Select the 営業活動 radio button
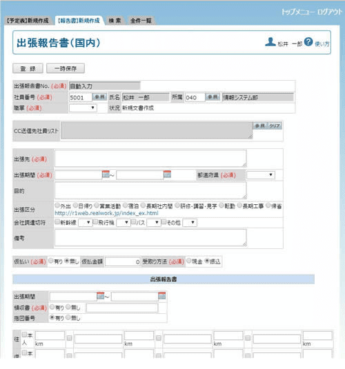The height and width of the screenshot is (369, 345). pos(97,206)
